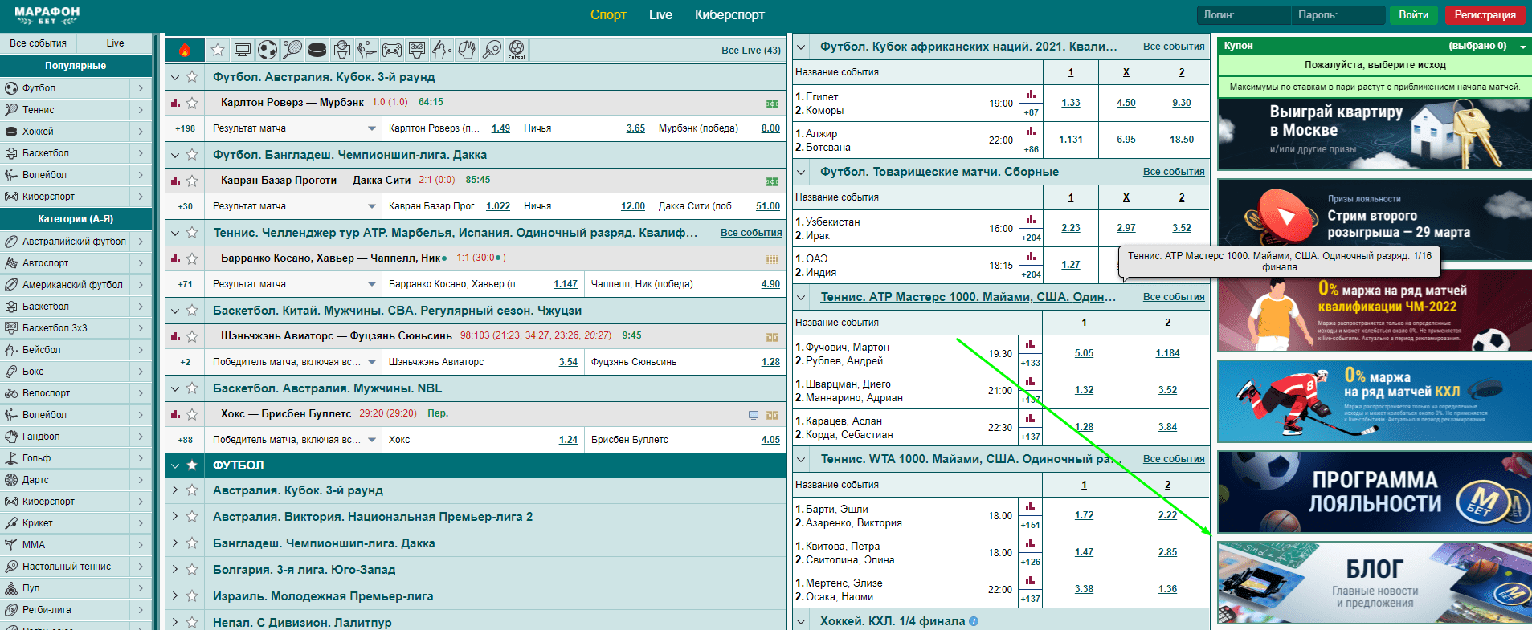Image resolution: width=1532 pixels, height=630 pixels.
Task: Click the Регистрация button
Action: (x=1485, y=15)
